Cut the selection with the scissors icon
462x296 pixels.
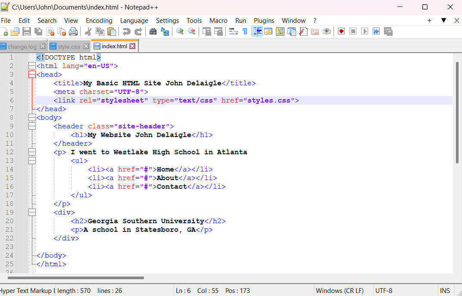point(88,31)
